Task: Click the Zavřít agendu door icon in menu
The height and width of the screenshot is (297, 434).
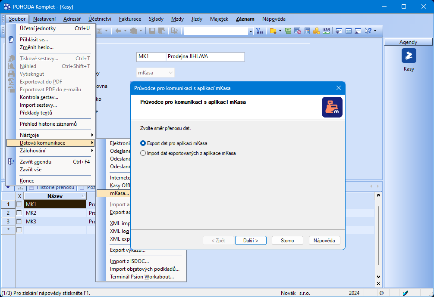Action: [x=11, y=161]
